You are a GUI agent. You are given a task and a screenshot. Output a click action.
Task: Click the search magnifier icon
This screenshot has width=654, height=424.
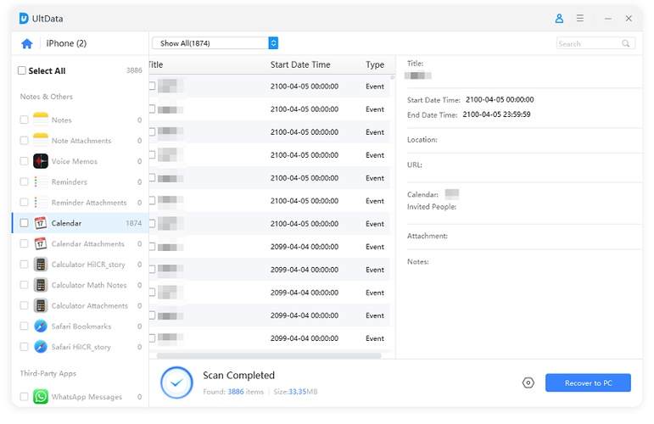click(x=626, y=43)
